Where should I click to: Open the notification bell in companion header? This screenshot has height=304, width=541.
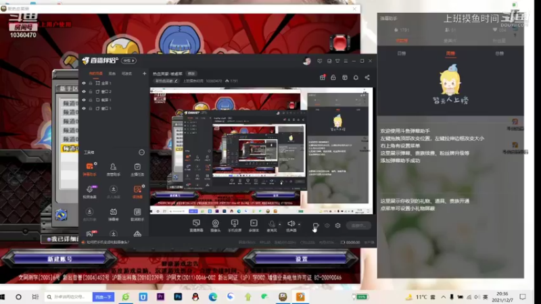356,78
